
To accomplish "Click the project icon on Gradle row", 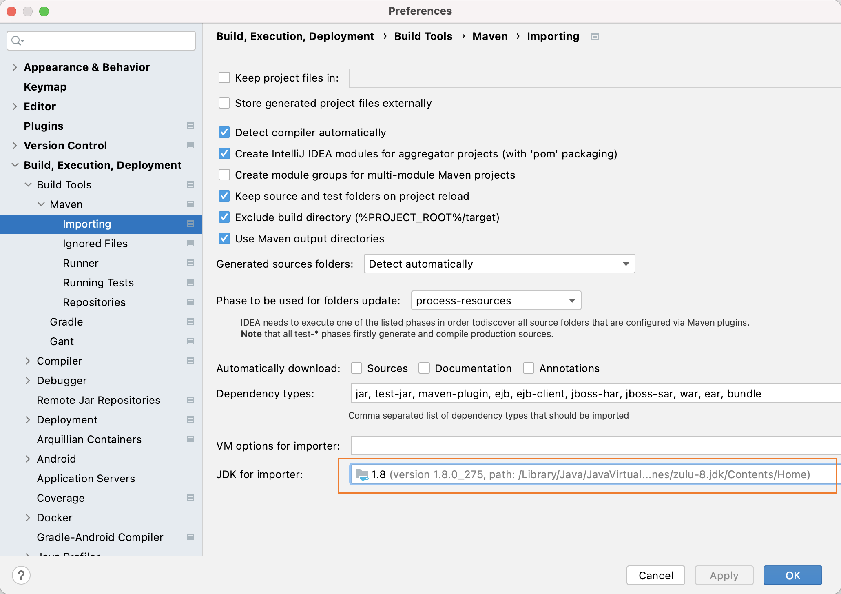I will [x=190, y=321].
